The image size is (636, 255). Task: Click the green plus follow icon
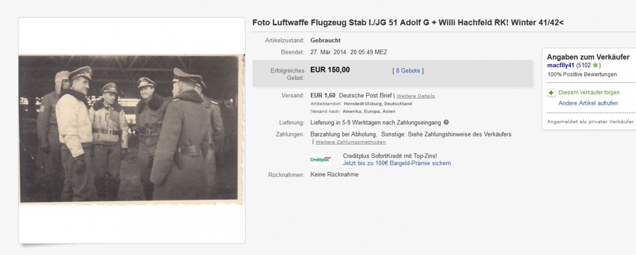pos(552,93)
